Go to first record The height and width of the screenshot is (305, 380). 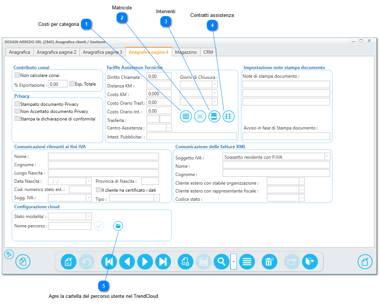pos(109,262)
